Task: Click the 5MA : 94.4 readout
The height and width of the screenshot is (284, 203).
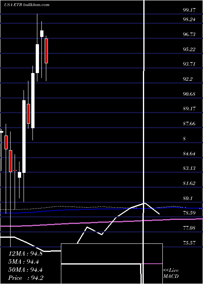Action: [24, 262]
